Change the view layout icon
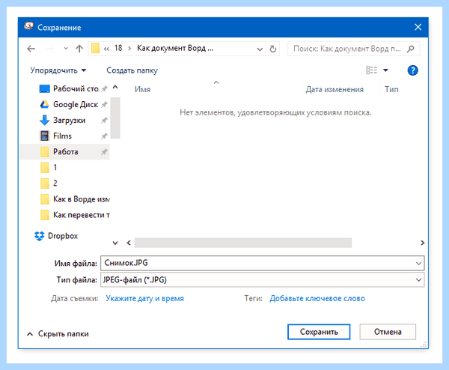 pyautogui.click(x=371, y=70)
